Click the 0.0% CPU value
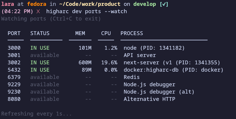The image size is (236, 119). [111, 70]
